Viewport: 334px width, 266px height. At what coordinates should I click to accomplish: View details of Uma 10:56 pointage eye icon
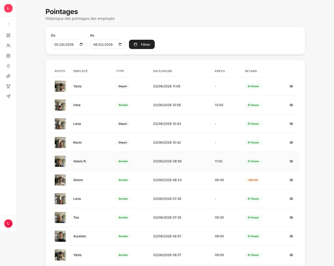click(291, 105)
